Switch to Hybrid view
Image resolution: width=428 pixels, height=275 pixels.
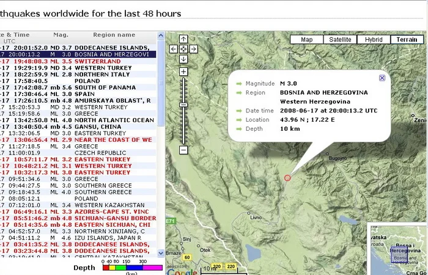[374, 40]
